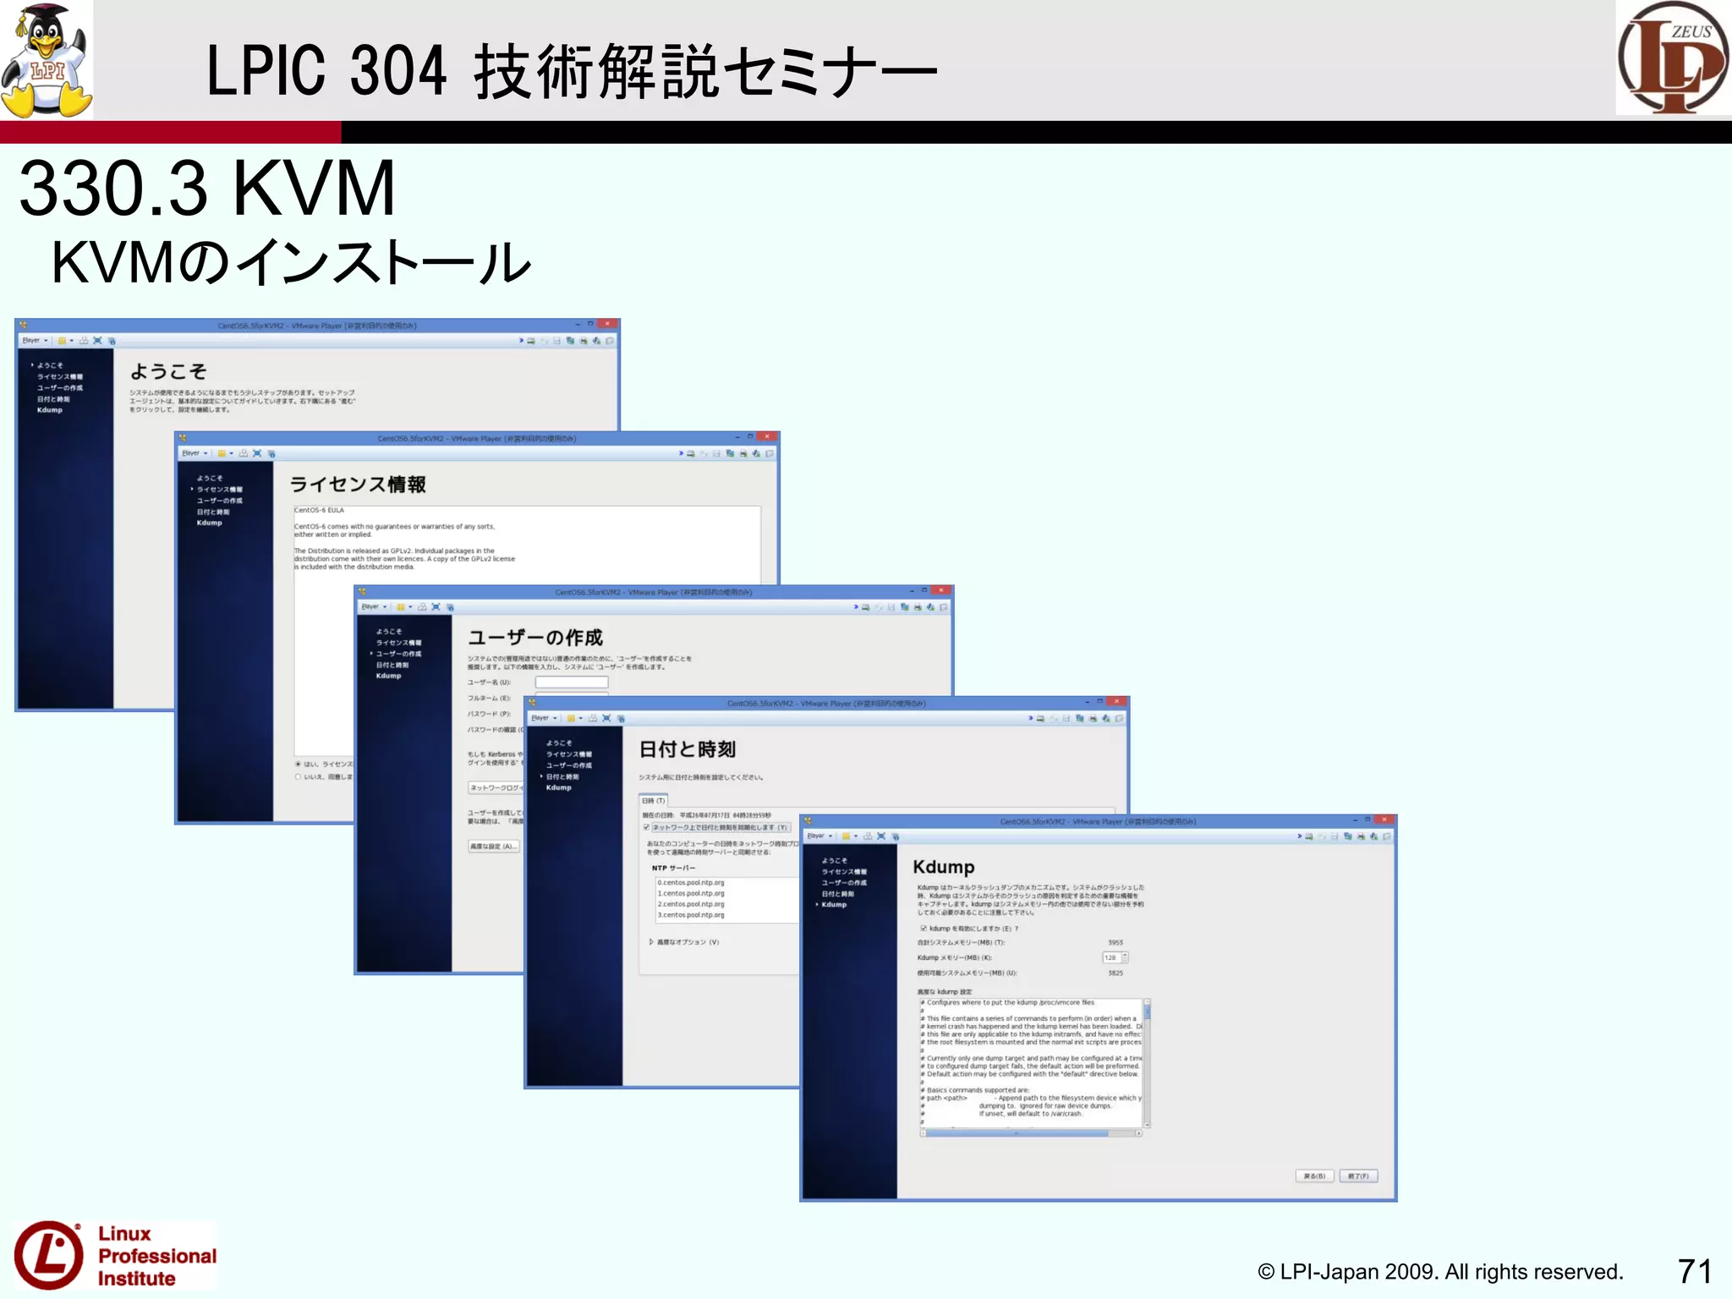Click the Unity icon in the date and time window toolbar

coord(620,718)
